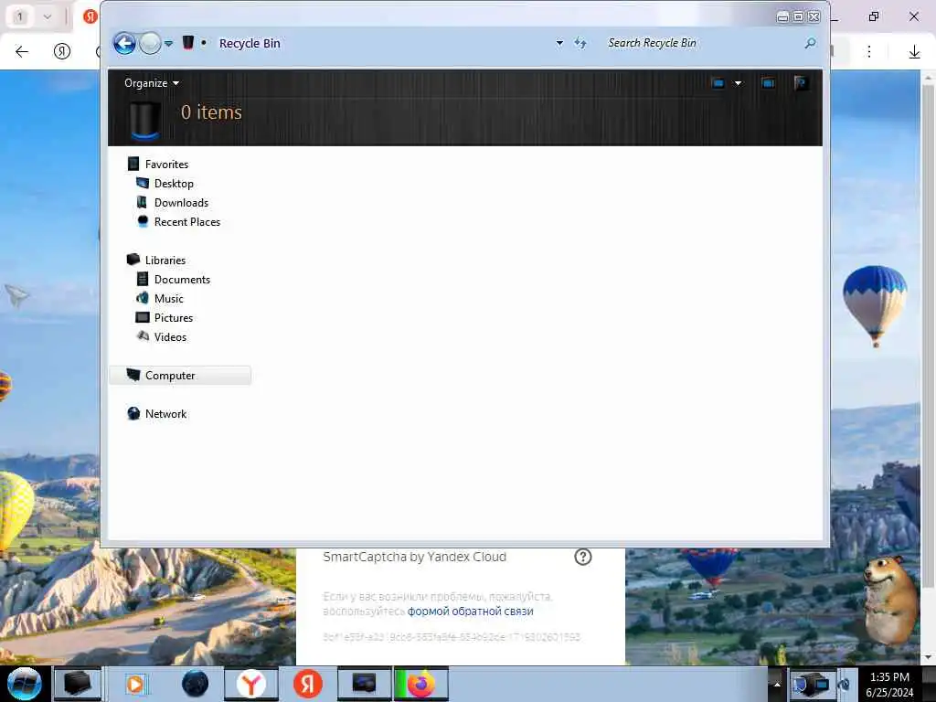Open dark window app on taskbar

[364, 684]
